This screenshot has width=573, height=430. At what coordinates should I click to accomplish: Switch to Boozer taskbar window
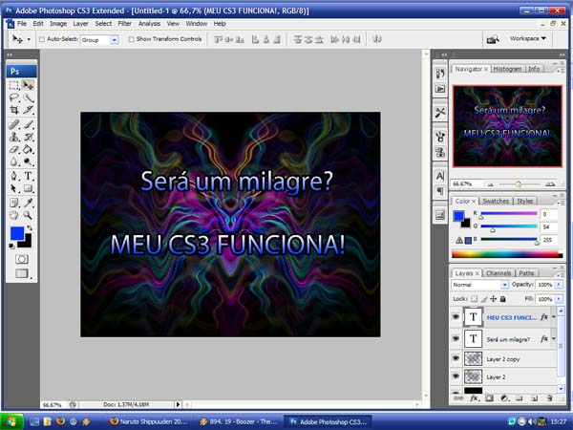pyautogui.click(x=240, y=421)
